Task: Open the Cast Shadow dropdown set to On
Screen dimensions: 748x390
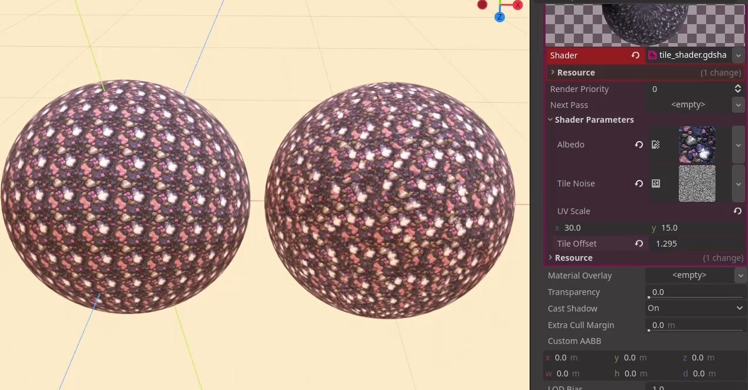Action: tap(695, 309)
